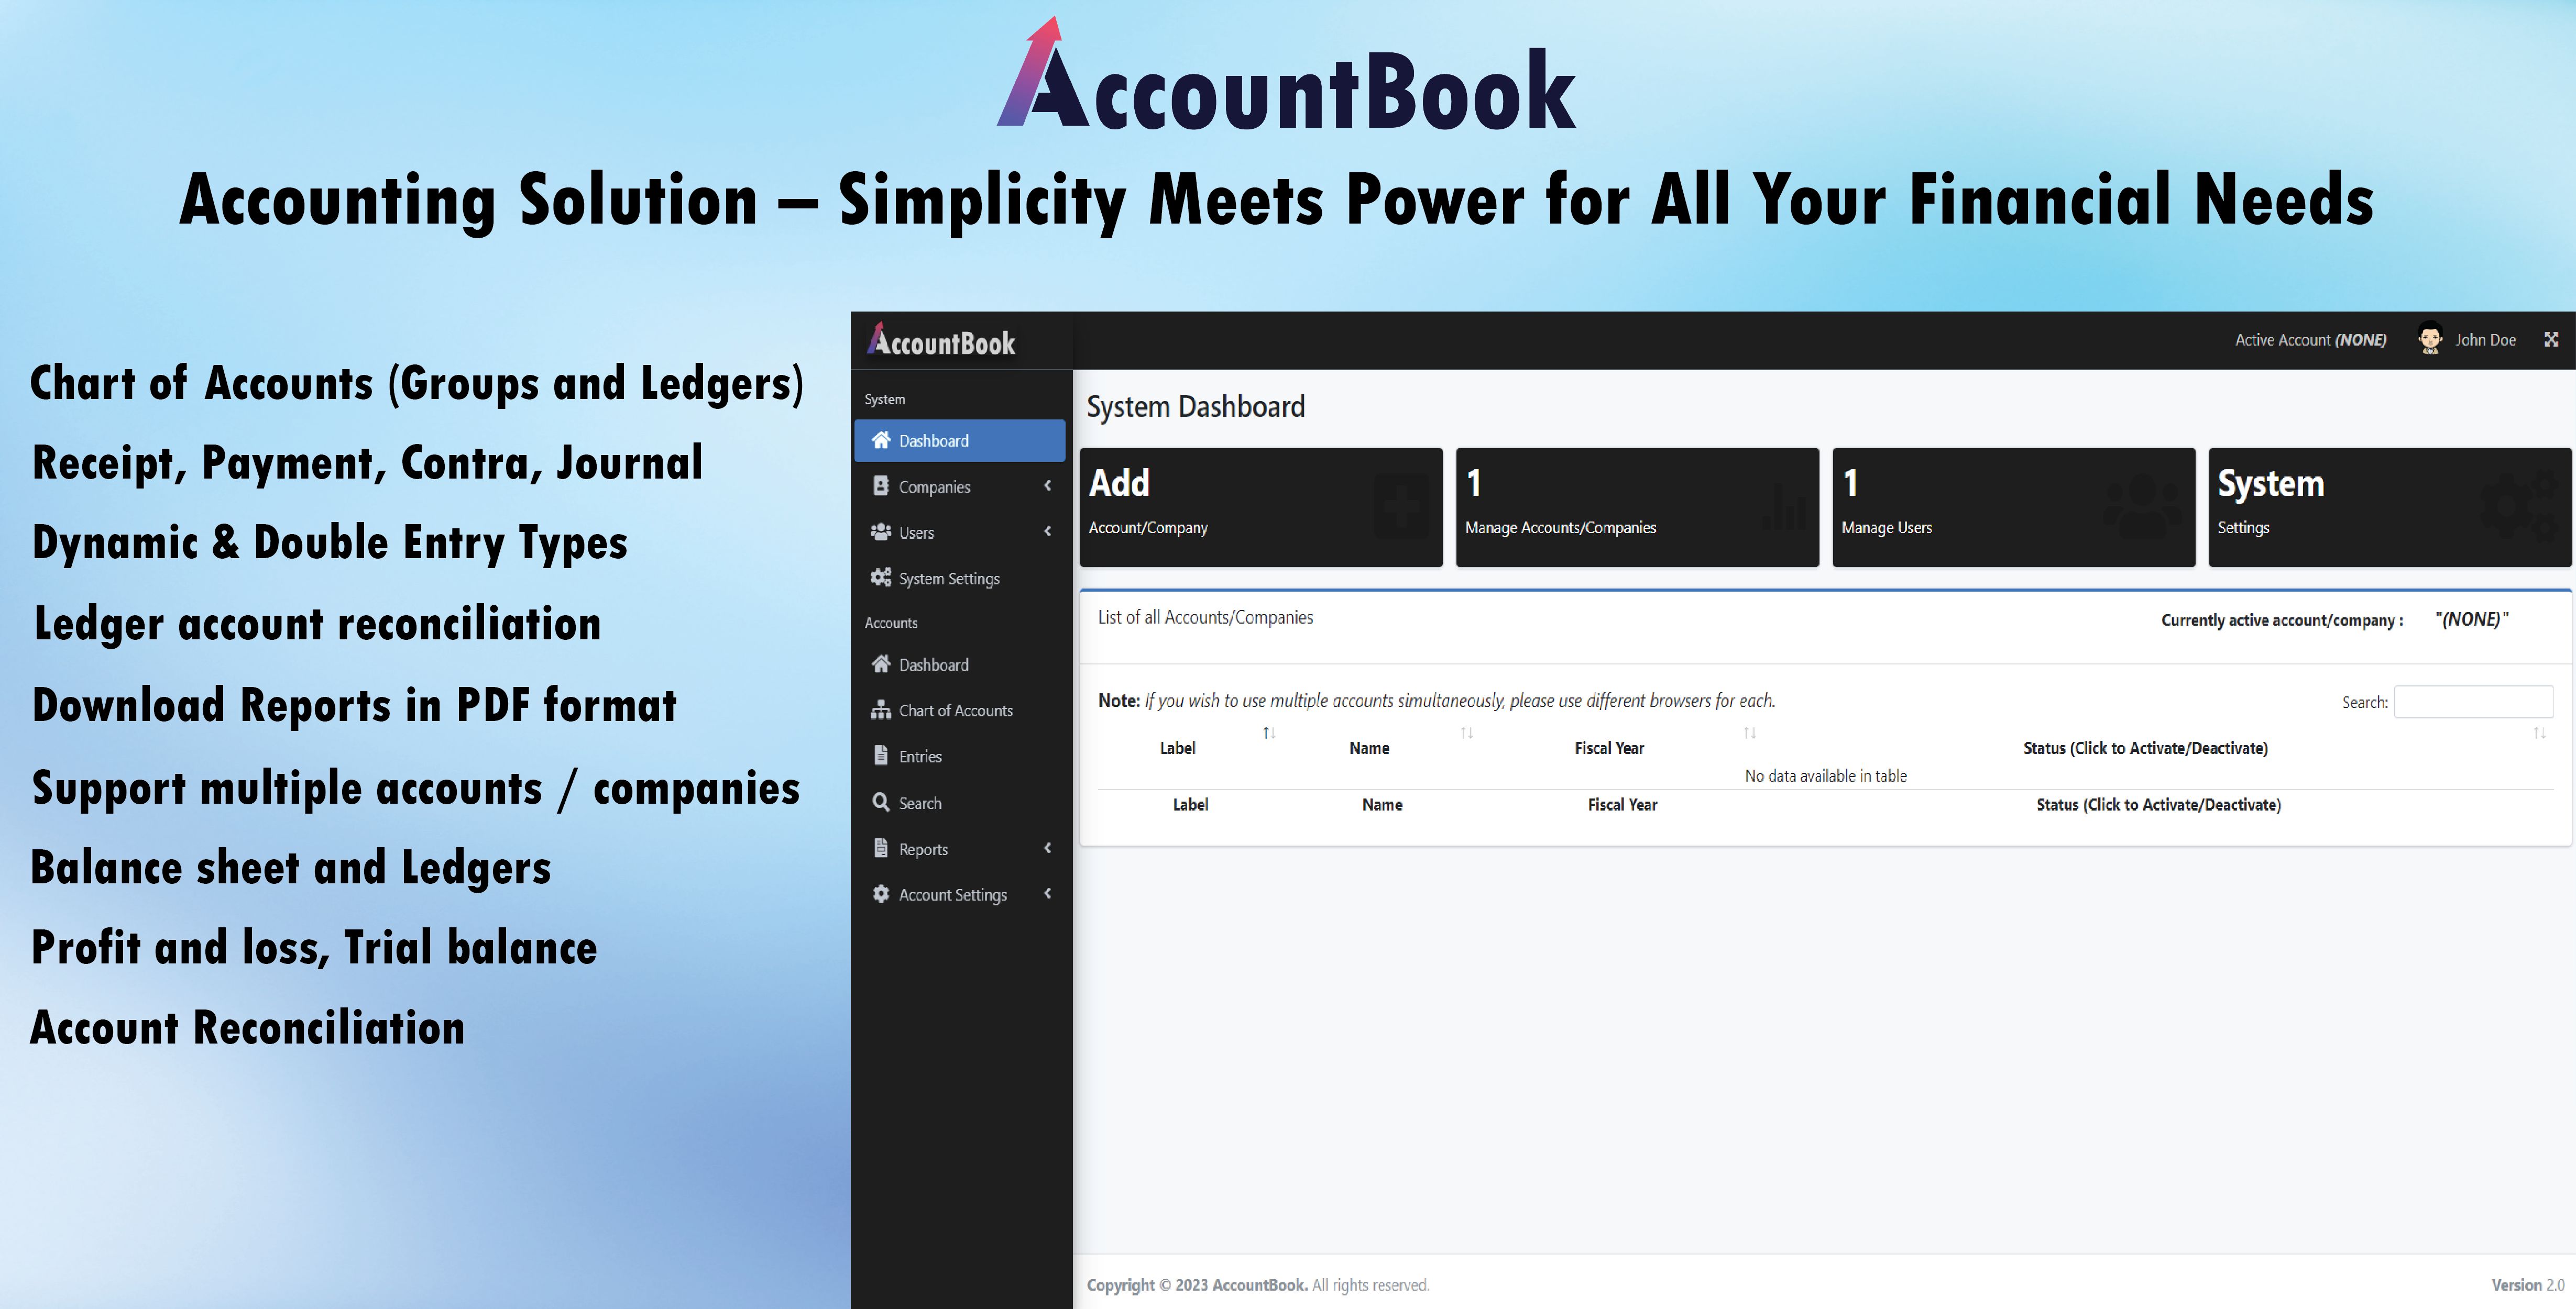This screenshot has height=1309, width=2576.
Task: Expand the Reports submenu chevron
Action: [x=1047, y=848]
